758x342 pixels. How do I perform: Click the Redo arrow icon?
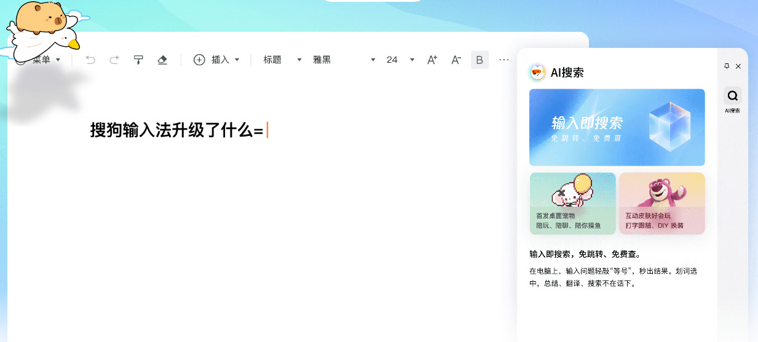[114, 60]
